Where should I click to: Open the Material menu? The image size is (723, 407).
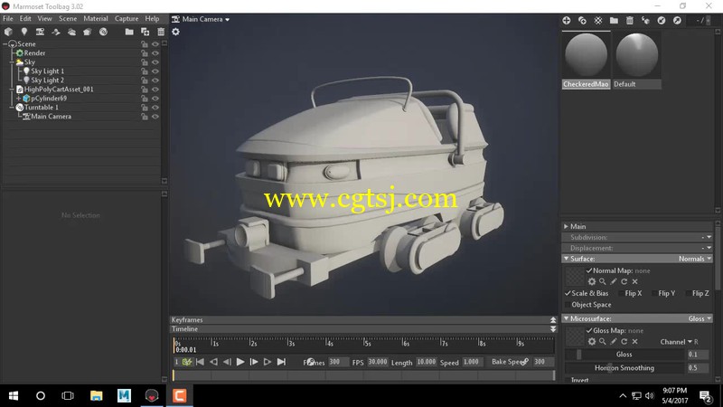coord(96,18)
